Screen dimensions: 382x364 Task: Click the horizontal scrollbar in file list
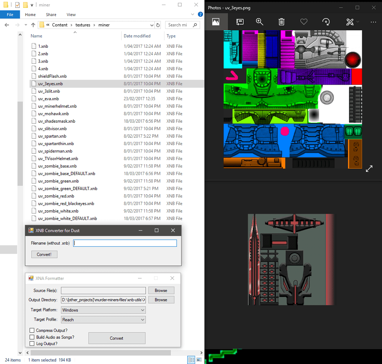pos(101,352)
